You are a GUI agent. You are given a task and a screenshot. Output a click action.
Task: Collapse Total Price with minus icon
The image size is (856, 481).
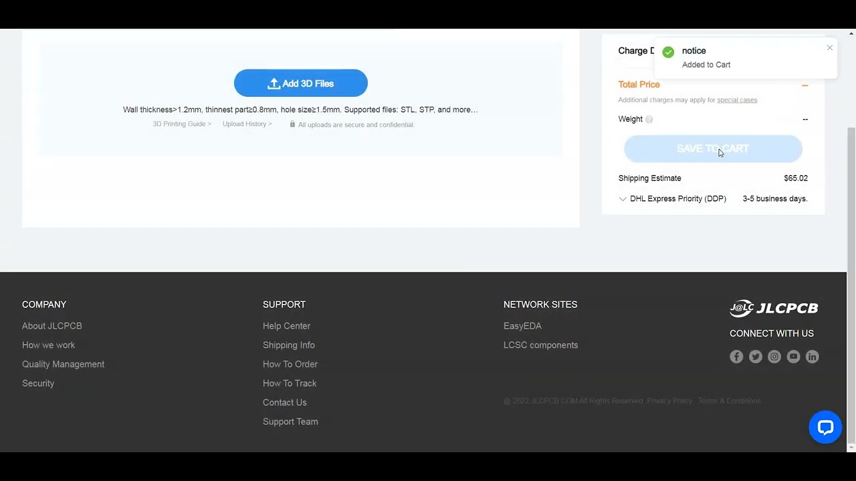805,86
